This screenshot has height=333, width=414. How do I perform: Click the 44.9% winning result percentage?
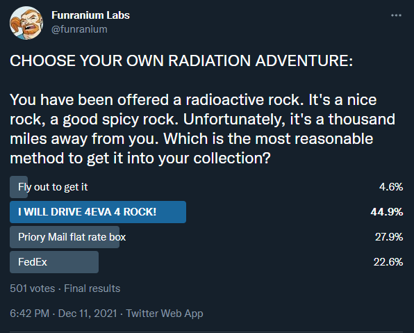coord(387,212)
